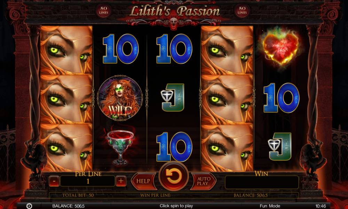Click the Wild Lilith symbol

pyautogui.click(x=120, y=98)
